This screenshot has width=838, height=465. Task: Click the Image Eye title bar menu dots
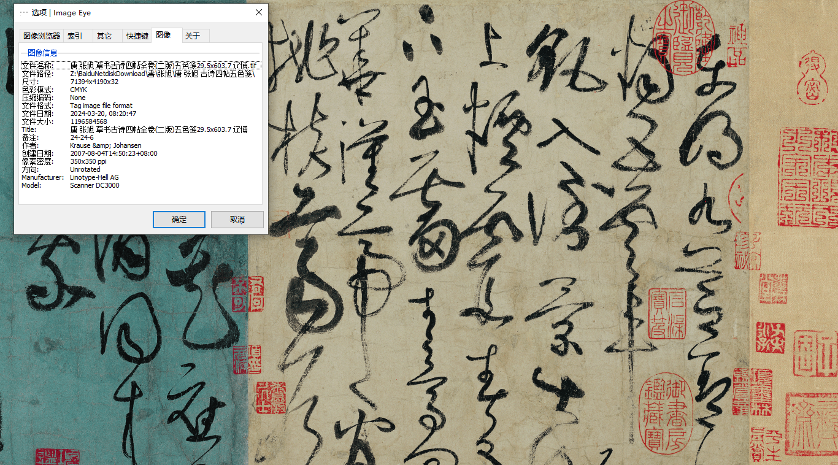point(24,12)
